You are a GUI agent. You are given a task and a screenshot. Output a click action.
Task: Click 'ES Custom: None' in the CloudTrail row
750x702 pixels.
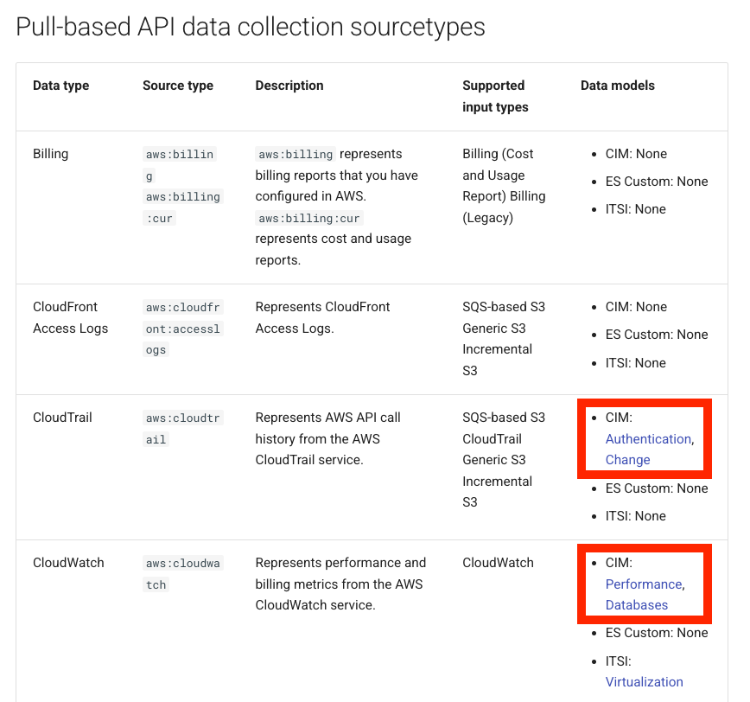pos(657,488)
